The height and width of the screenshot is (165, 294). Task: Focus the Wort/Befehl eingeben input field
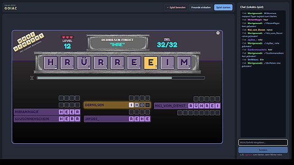pyautogui.click(x=263, y=142)
